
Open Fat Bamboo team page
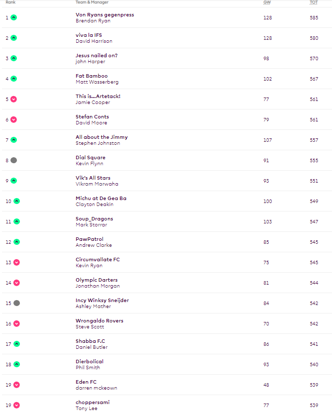point(92,76)
